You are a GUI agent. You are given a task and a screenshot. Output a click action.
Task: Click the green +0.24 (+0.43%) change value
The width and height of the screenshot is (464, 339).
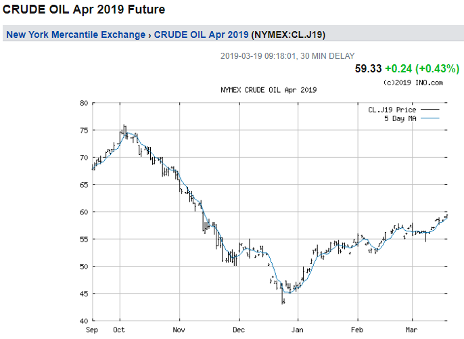422,69
